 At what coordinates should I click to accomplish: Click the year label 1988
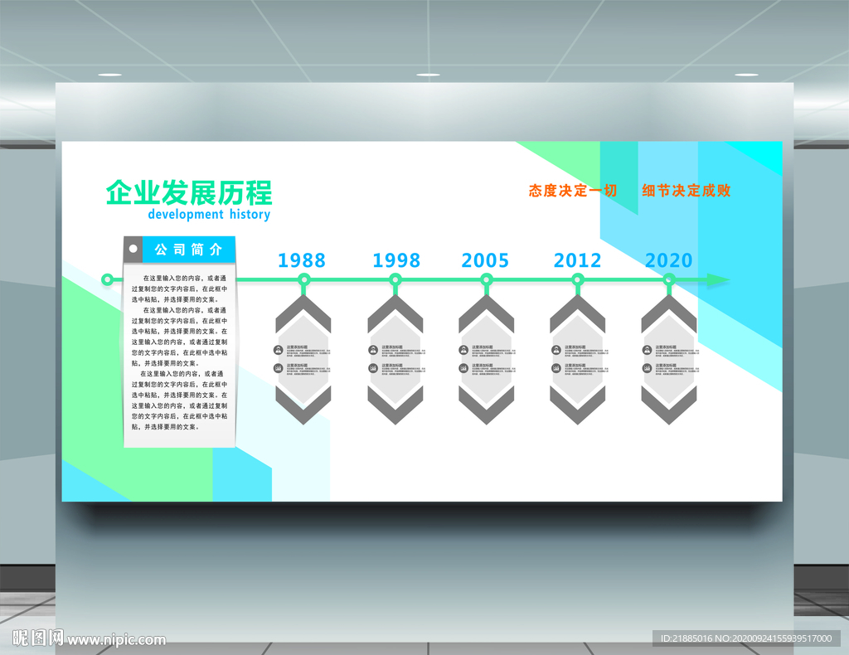click(302, 260)
